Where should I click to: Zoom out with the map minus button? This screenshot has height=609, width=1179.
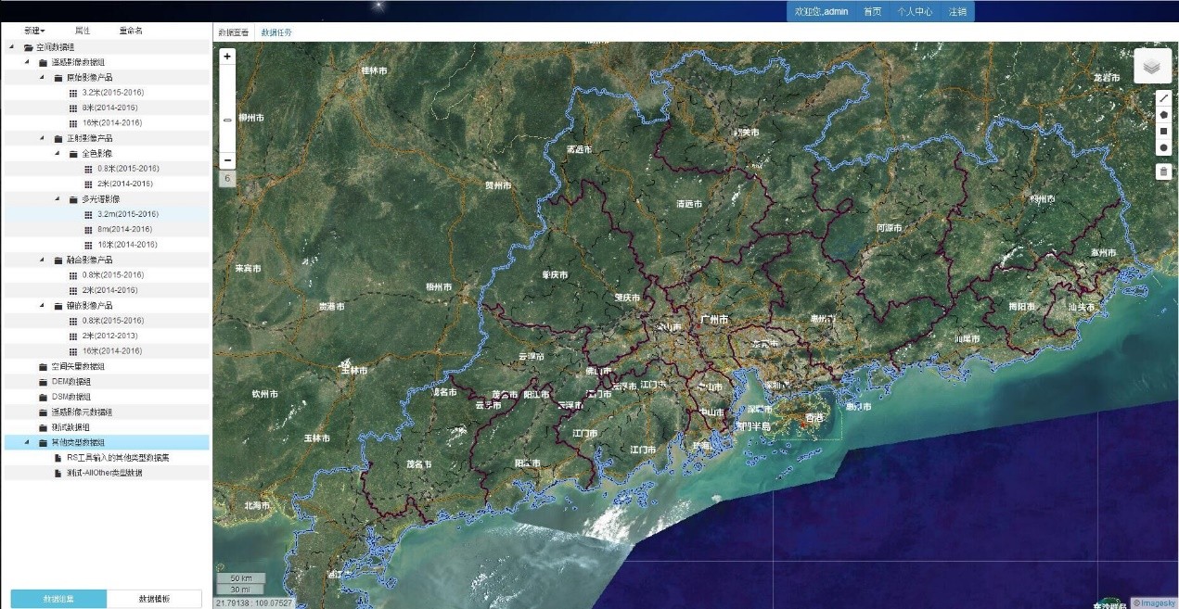tap(228, 160)
